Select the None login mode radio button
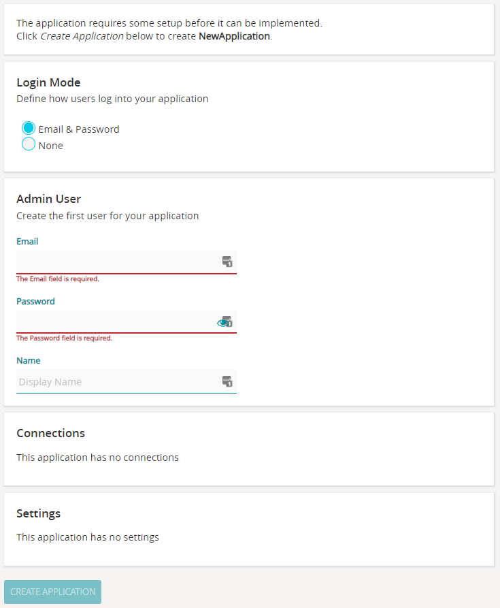The image size is (500, 608). point(29,144)
